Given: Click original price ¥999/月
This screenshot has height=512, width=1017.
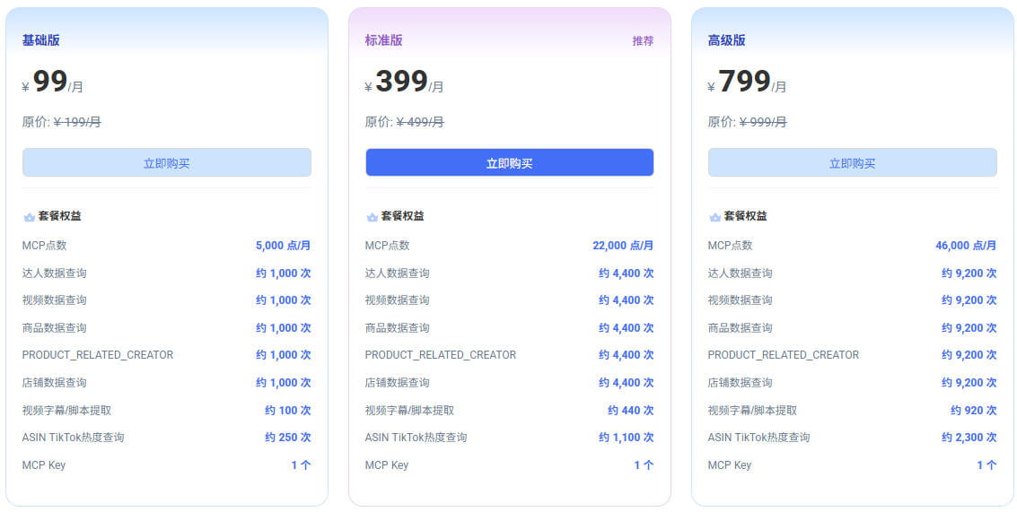Looking at the screenshot, I should coord(763,122).
